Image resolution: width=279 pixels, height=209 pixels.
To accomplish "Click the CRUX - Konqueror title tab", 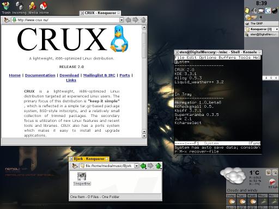I will click(100, 13).
